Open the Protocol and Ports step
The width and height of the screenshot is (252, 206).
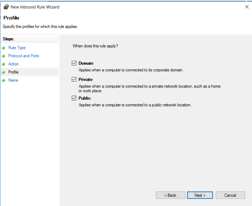[24, 56]
